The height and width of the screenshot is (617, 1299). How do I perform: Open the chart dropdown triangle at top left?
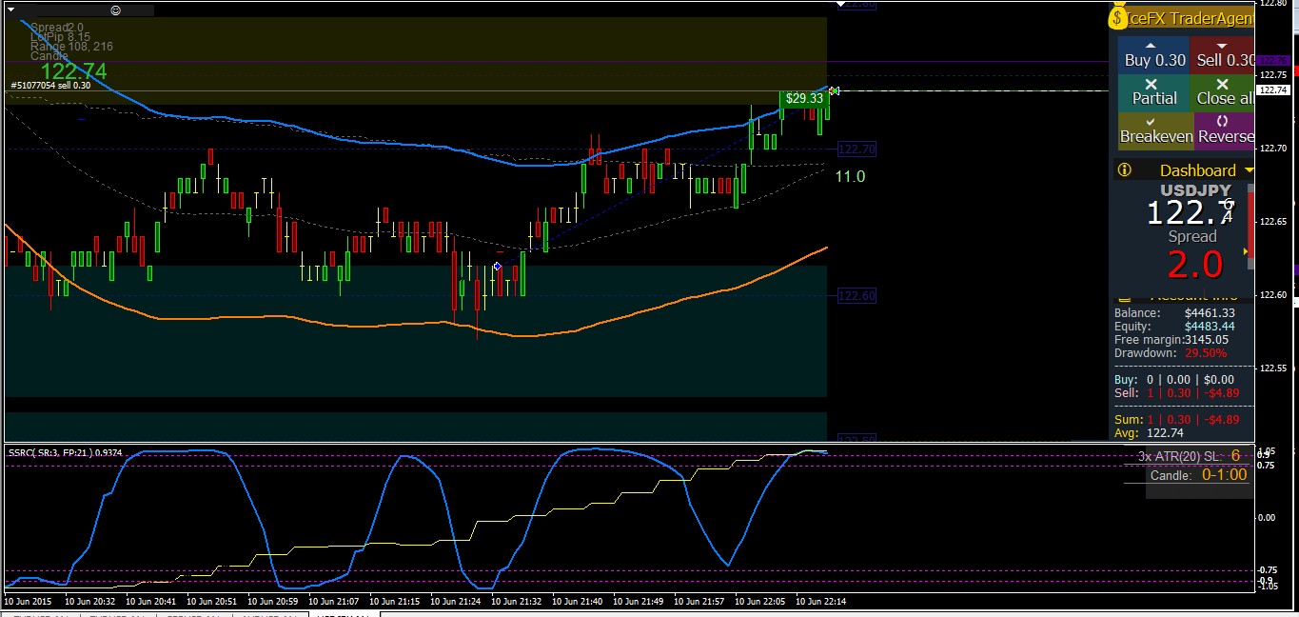(x=10, y=10)
